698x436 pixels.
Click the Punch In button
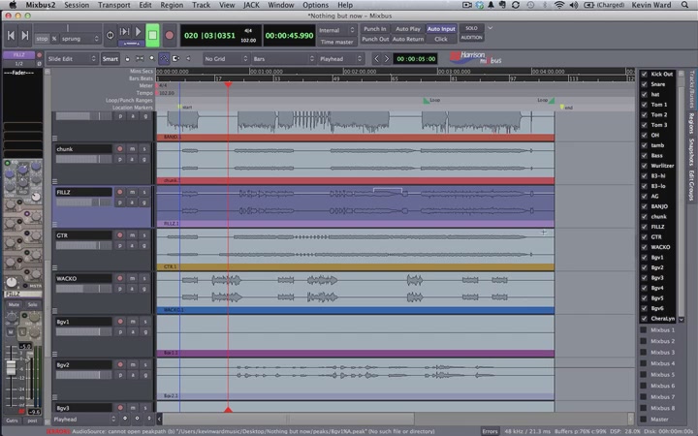tap(375, 29)
